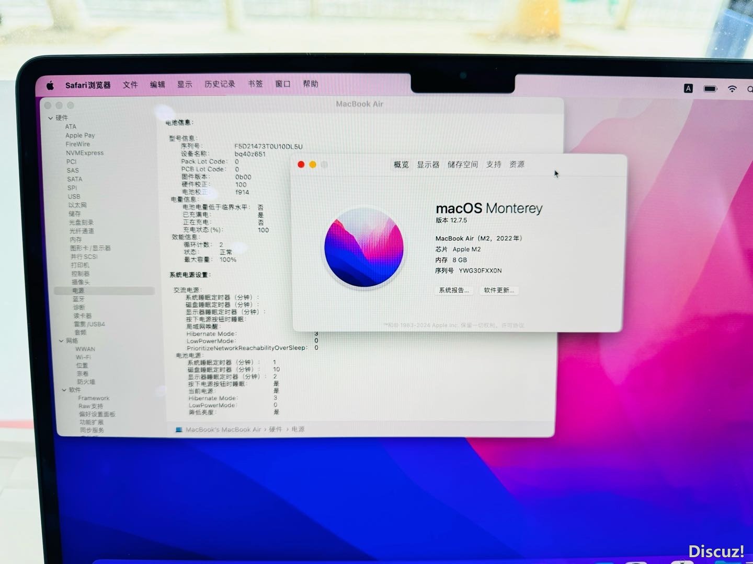Select 以太网 in the sidebar
Screen dimensions: 753x564
coord(77,205)
